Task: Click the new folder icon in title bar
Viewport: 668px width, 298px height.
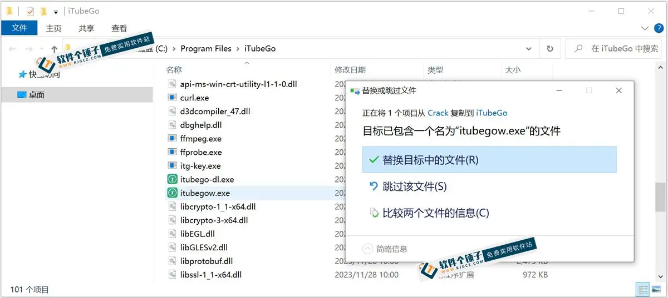Action: [43, 11]
